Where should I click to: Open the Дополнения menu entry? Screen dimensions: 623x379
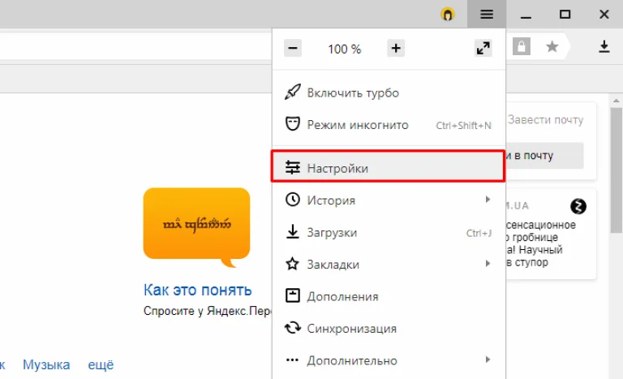389,296
